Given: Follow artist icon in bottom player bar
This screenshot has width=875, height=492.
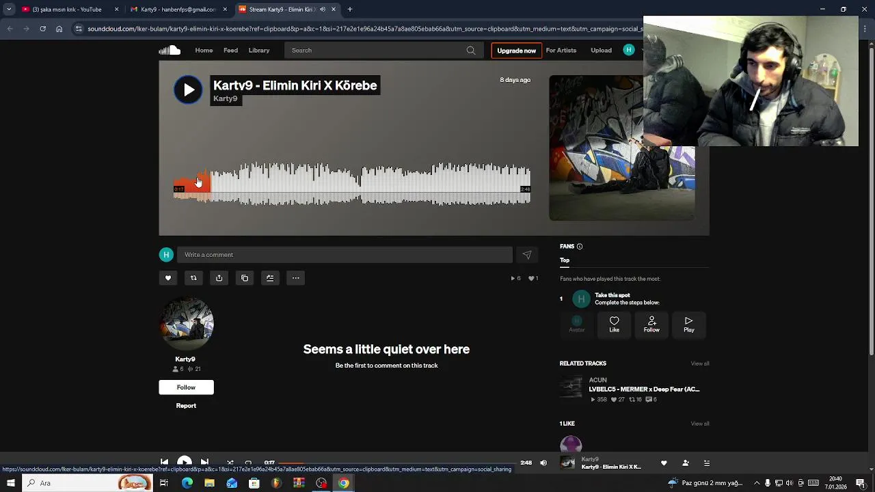Looking at the screenshot, I should pyautogui.click(x=686, y=463).
